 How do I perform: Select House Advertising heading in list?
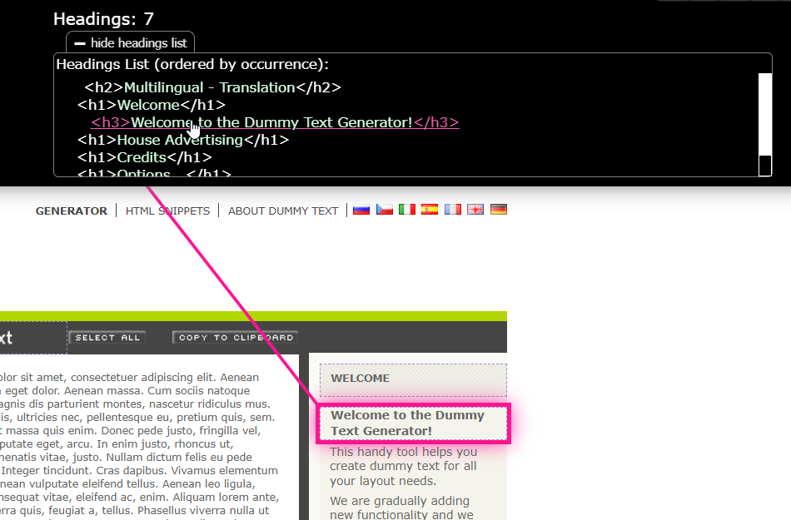coord(182,140)
